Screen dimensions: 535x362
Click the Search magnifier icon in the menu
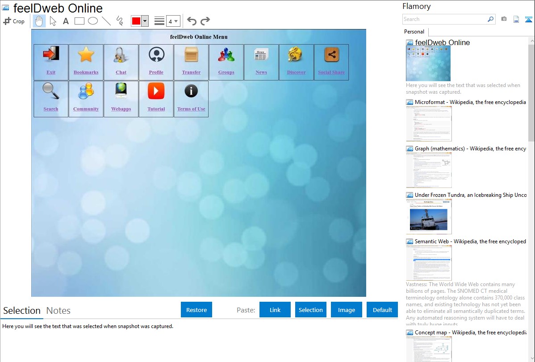pos(51,91)
